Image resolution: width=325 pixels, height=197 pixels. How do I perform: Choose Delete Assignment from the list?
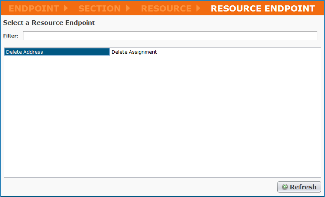(134, 52)
